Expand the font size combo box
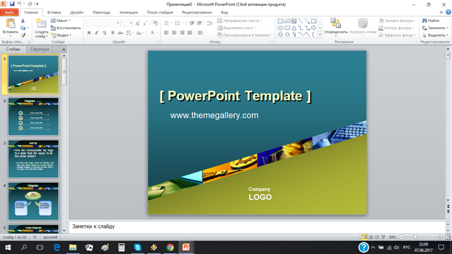Image resolution: width=452 pixels, height=254 pixels. 131,23
